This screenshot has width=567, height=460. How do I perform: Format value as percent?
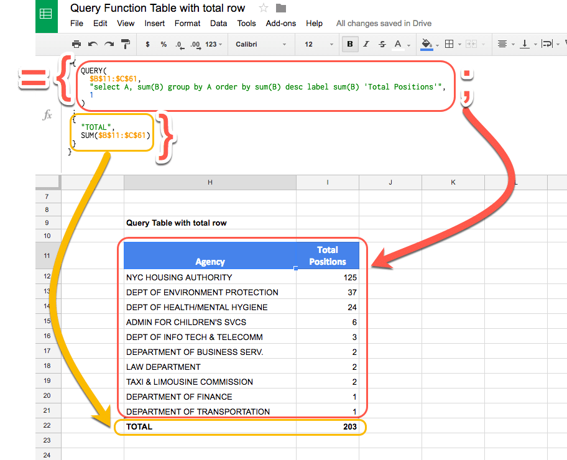163,44
